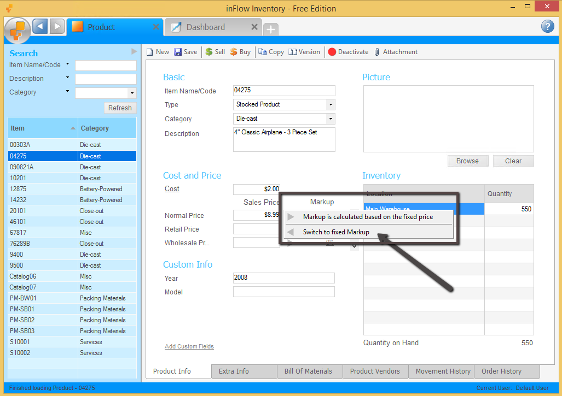The image size is (562, 396).
Task: Focus the Item Name/Code search field
Action: pos(106,66)
